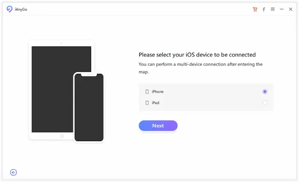299x182 pixels.
Task: Open the shopping cart purchase icon
Action: pos(255,9)
